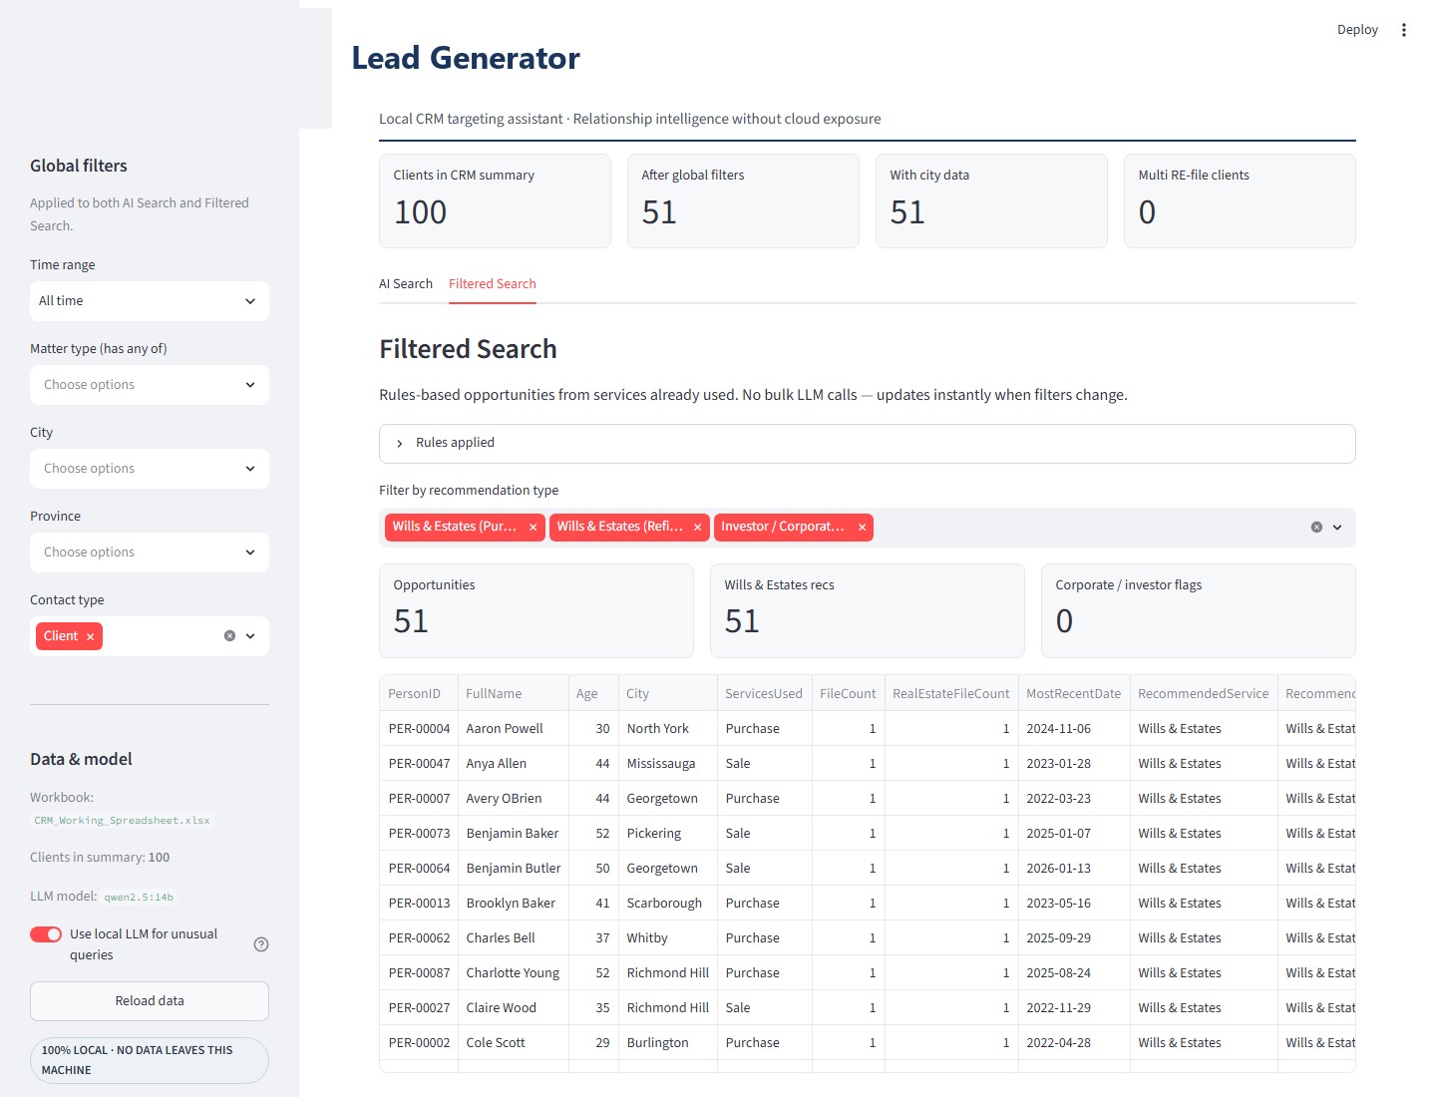Image resolution: width=1436 pixels, height=1097 pixels.
Task: Click the Corporate / investor flags card
Action: (1198, 610)
